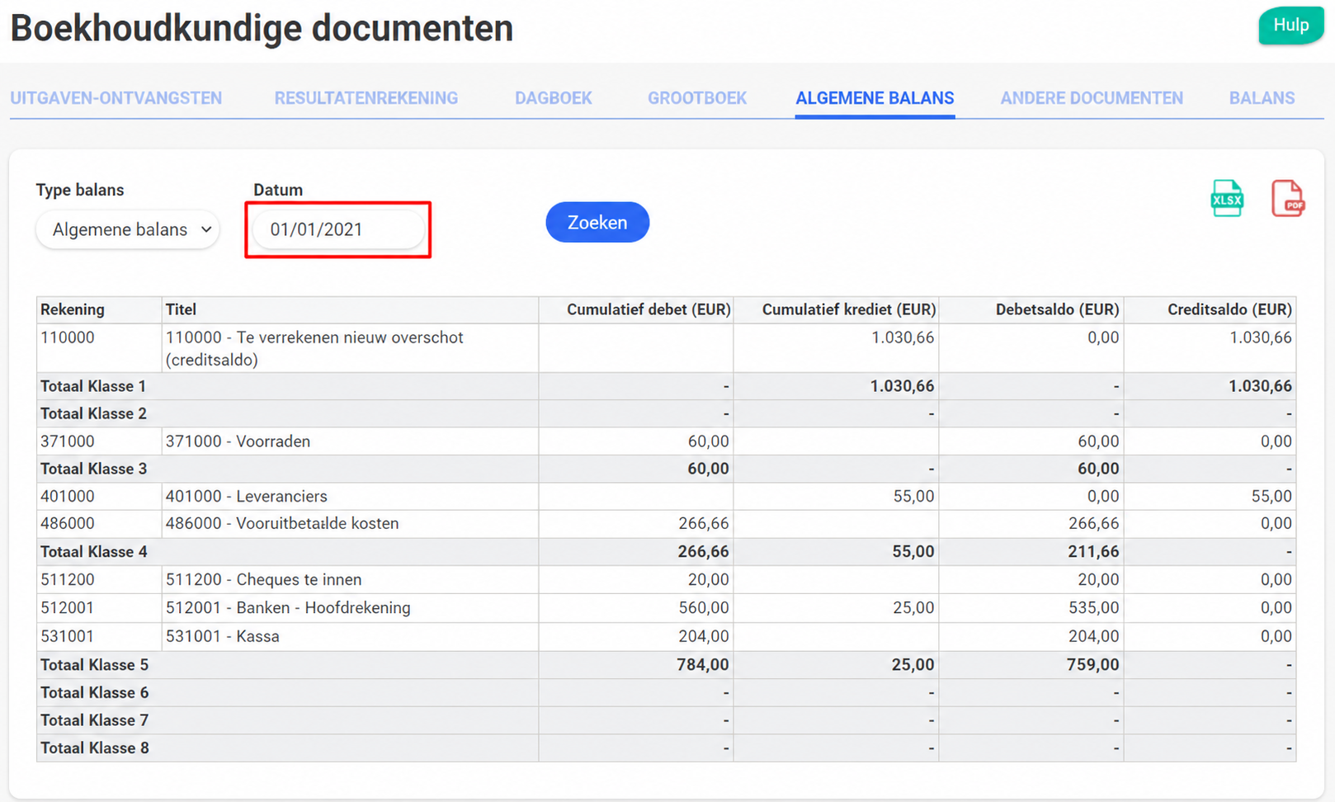
Task: Switch to the Balans tab
Action: pos(1262,98)
